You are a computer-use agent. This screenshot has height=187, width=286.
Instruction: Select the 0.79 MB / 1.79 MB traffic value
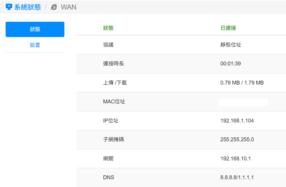(x=242, y=83)
